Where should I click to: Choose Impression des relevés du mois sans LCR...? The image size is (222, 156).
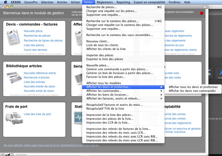(123, 132)
